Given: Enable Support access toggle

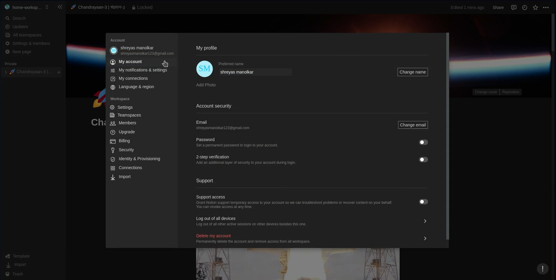Looking at the screenshot, I should [x=423, y=202].
